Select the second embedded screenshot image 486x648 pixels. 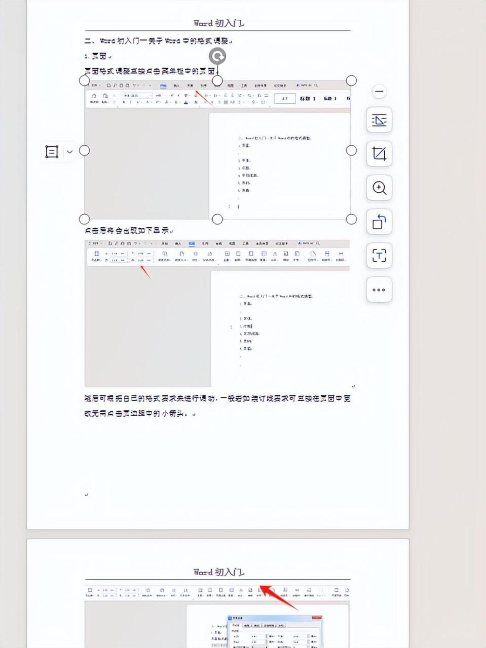217,313
